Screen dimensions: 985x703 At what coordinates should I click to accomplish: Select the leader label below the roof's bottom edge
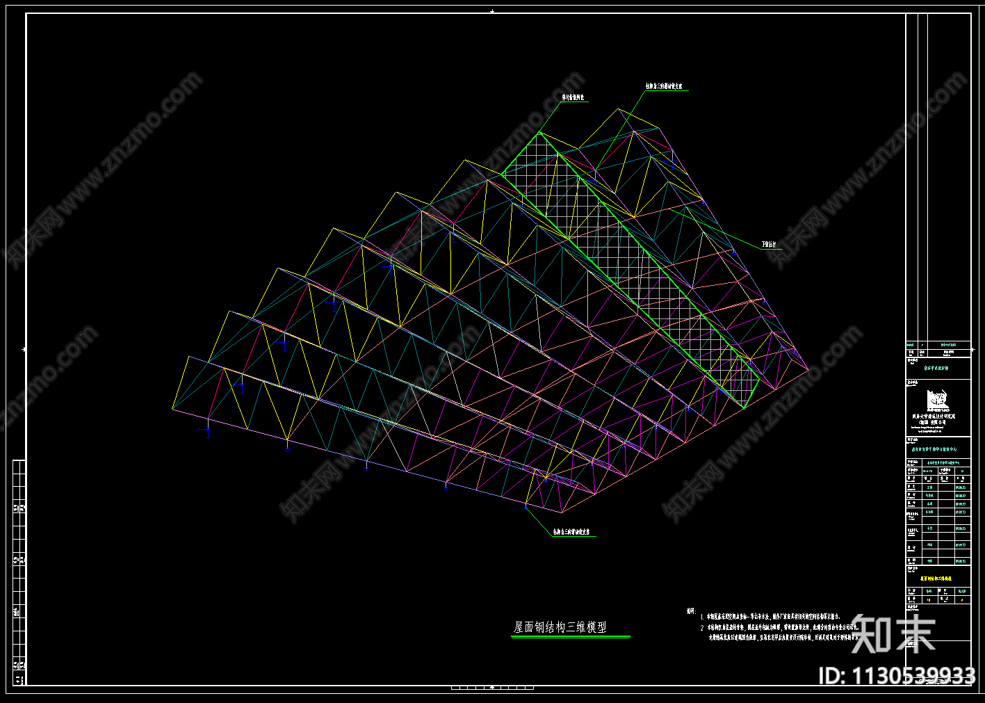[x=572, y=532]
